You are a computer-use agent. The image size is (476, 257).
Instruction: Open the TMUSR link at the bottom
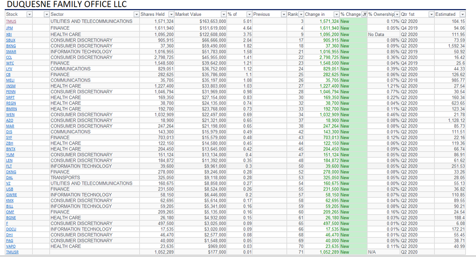[x=12, y=251]
